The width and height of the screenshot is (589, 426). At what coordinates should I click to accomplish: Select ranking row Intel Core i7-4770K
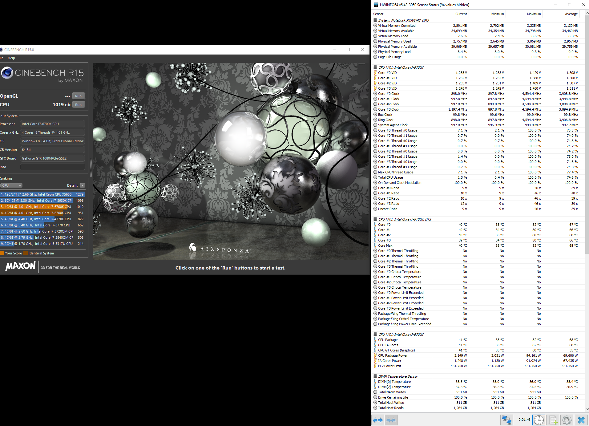point(42,219)
